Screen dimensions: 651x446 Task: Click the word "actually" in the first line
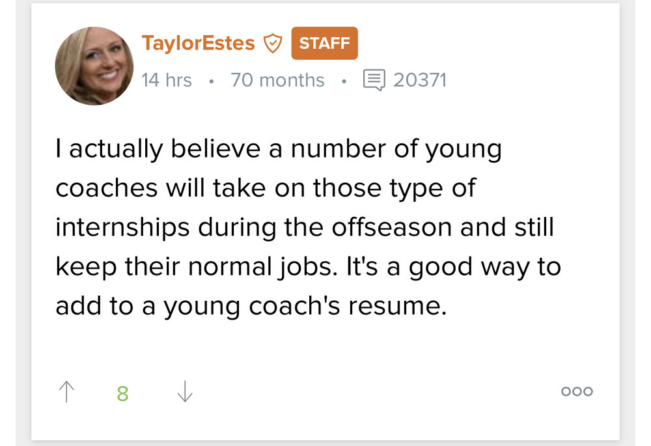[116, 150]
